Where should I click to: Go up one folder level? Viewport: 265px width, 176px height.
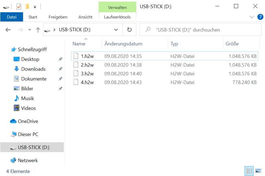point(38,30)
